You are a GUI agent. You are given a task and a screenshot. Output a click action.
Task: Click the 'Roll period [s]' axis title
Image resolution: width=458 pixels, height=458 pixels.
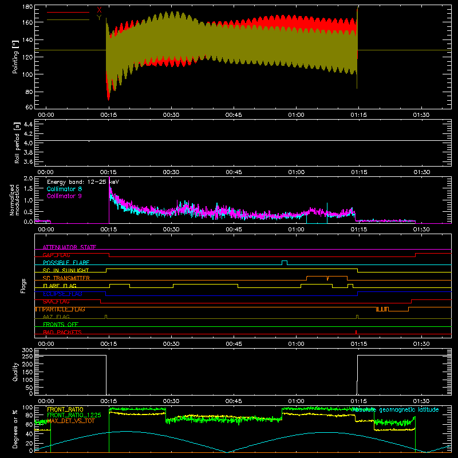pos(17,143)
